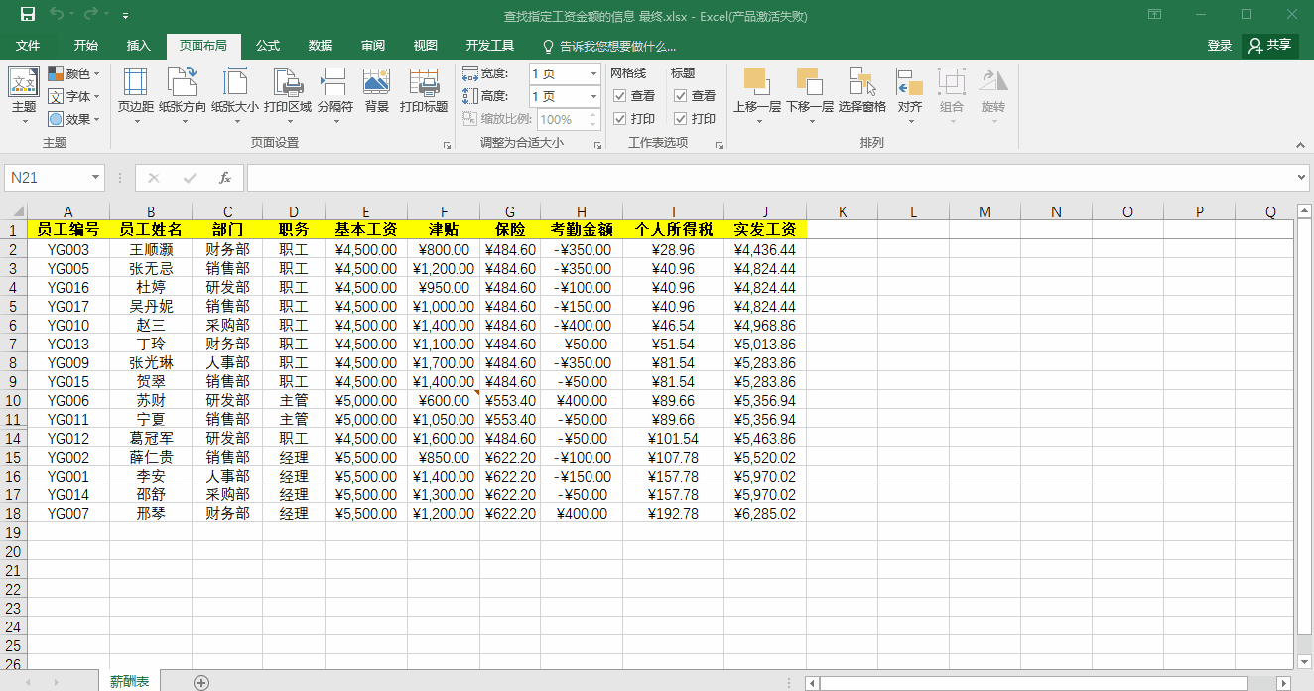Image resolution: width=1314 pixels, height=691 pixels.
Task: Click cell YG006
Action: tap(68, 401)
